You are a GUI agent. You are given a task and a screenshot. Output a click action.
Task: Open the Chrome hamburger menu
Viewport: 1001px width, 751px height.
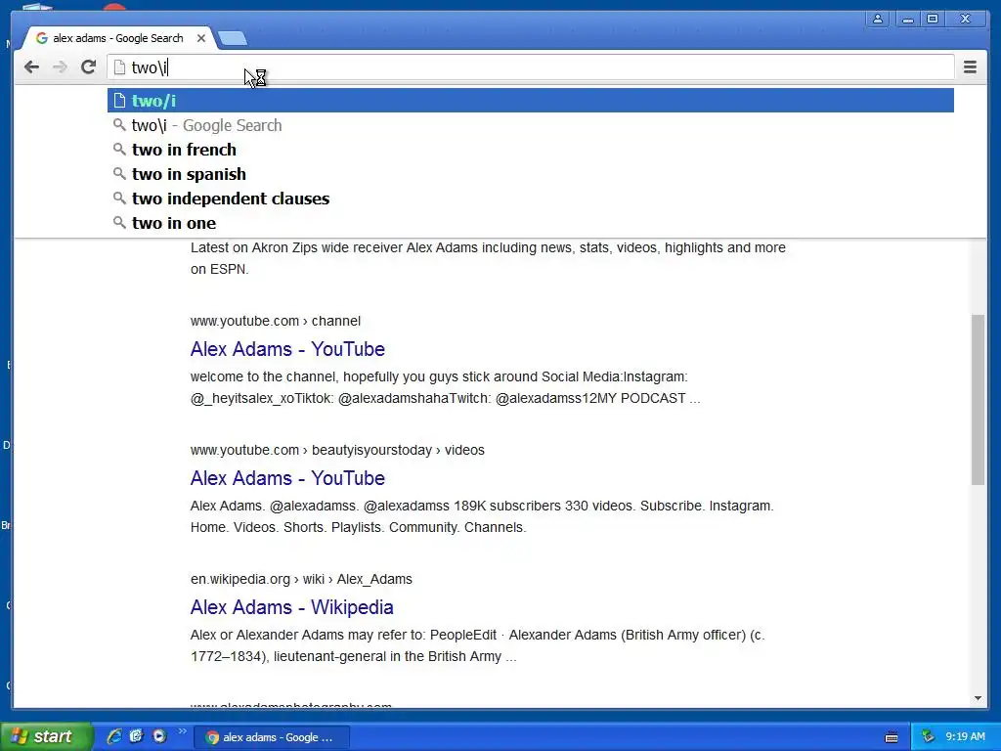pos(970,67)
